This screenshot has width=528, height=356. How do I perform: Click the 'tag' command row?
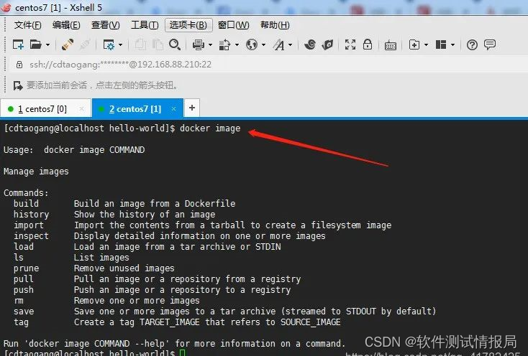[177, 322]
